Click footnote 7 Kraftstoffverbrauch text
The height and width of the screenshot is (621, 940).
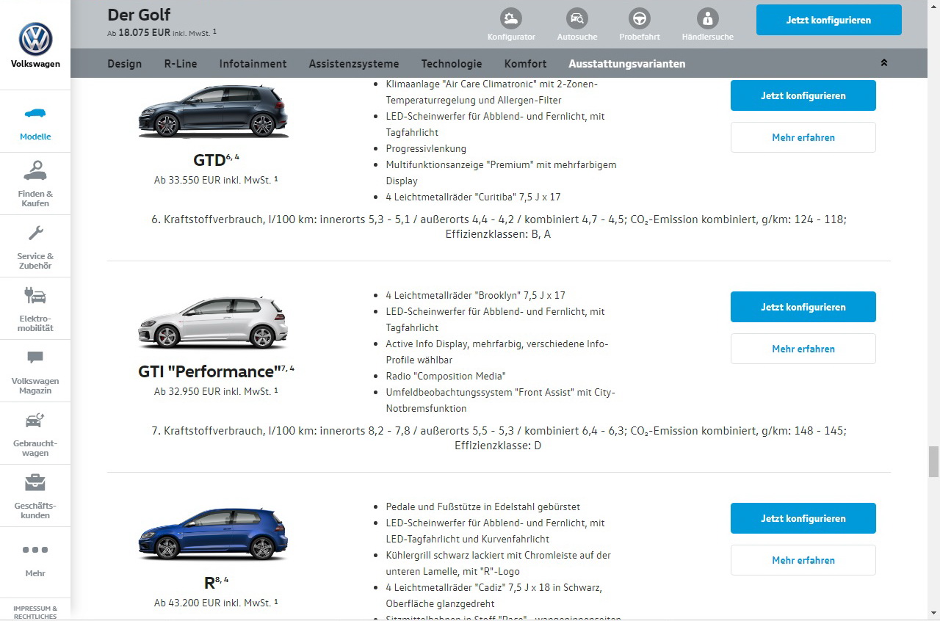pos(499,437)
